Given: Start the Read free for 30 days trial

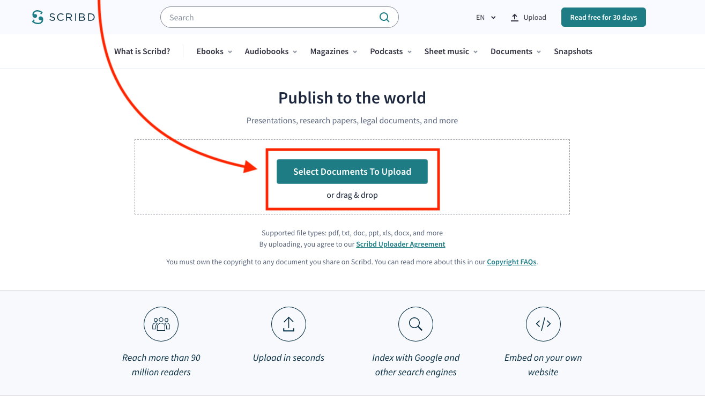Looking at the screenshot, I should [x=603, y=17].
